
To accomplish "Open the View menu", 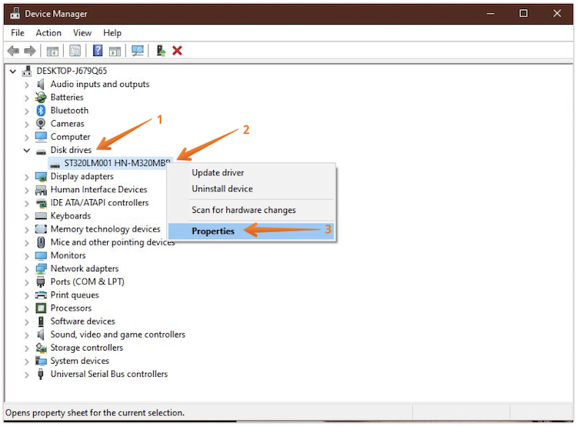I will click(x=82, y=33).
